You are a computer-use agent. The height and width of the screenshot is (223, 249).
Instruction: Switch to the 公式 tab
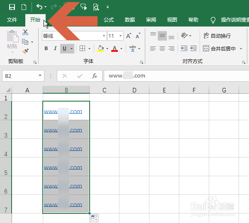(109, 20)
